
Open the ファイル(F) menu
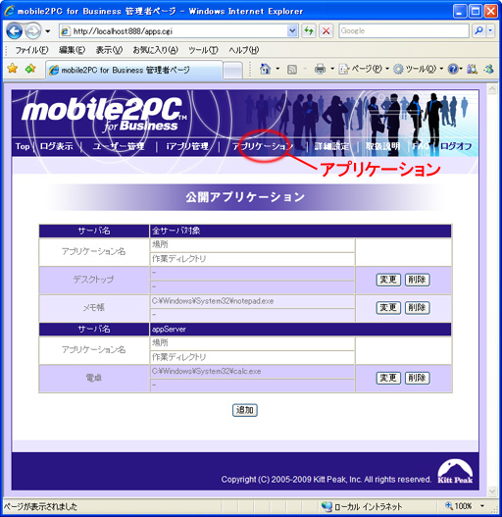pyautogui.click(x=31, y=50)
